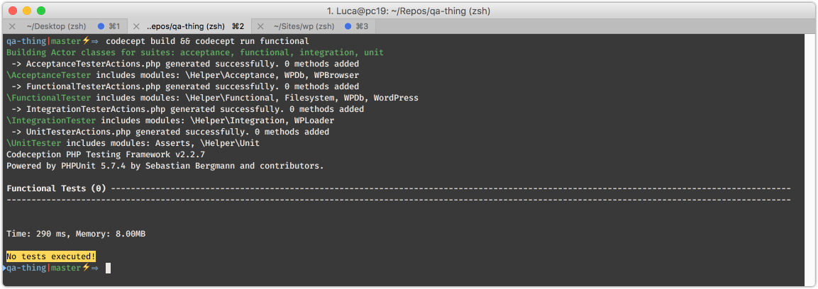Click the "Functional Tests (0)" heading
The width and height of the screenshot is (818, 289).
click(56, 188)
